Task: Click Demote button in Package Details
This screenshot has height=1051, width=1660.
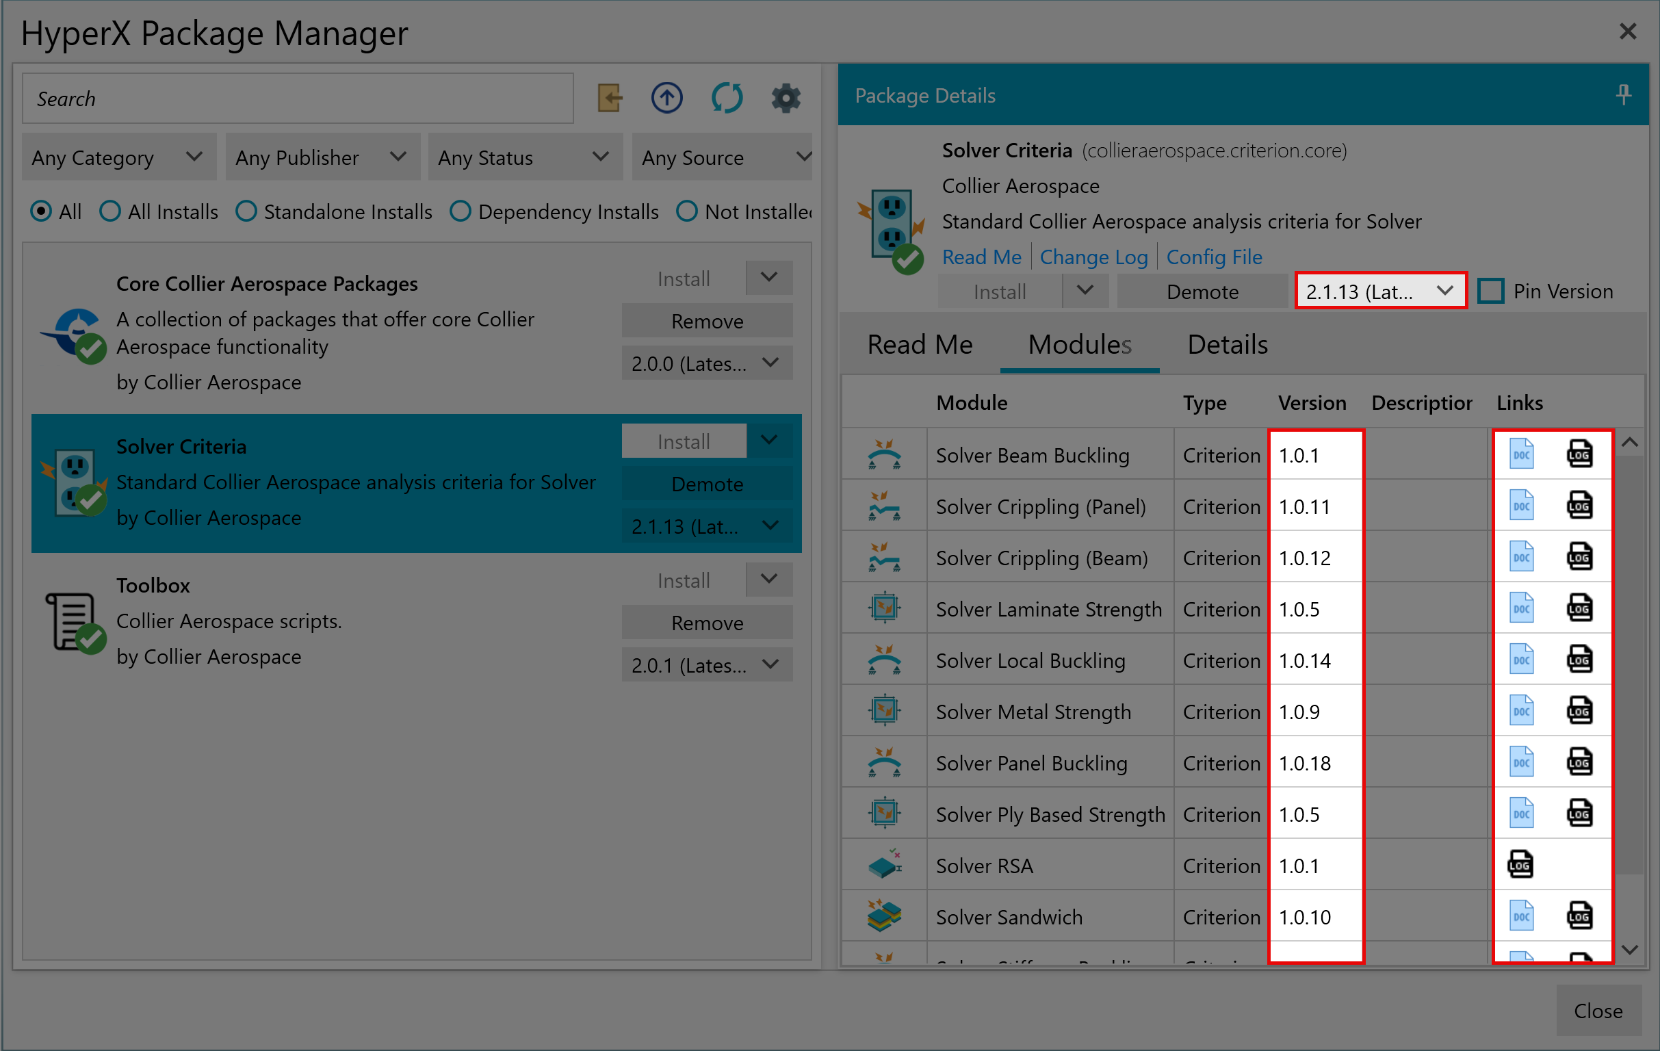Action: [x=1202, y=291]
